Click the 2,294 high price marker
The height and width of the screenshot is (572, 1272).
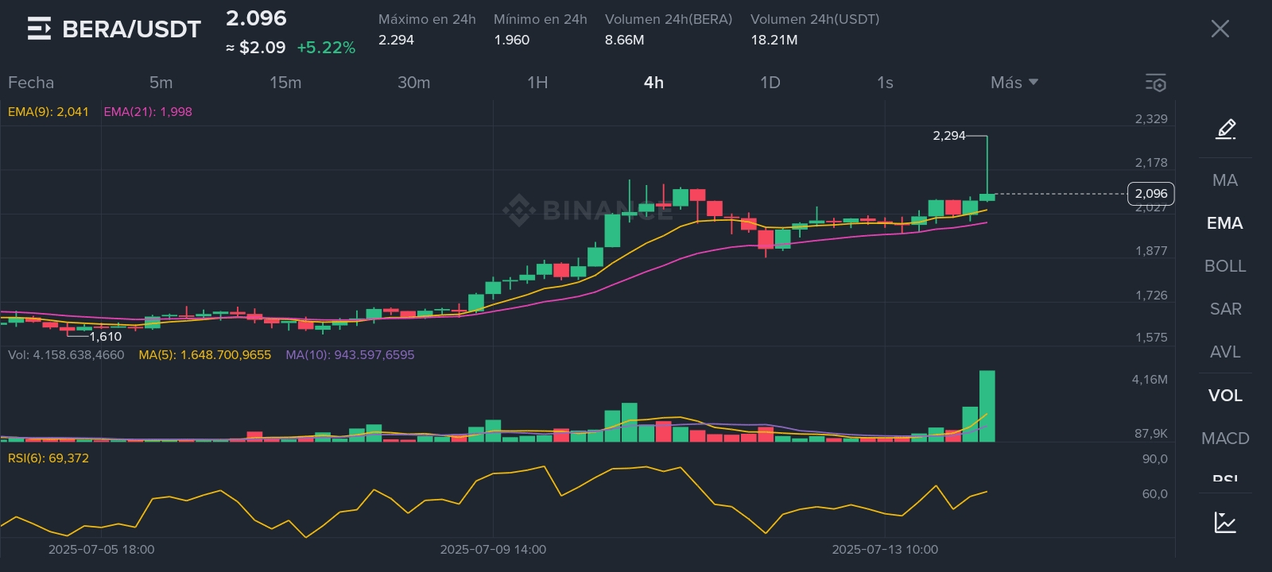949,136
